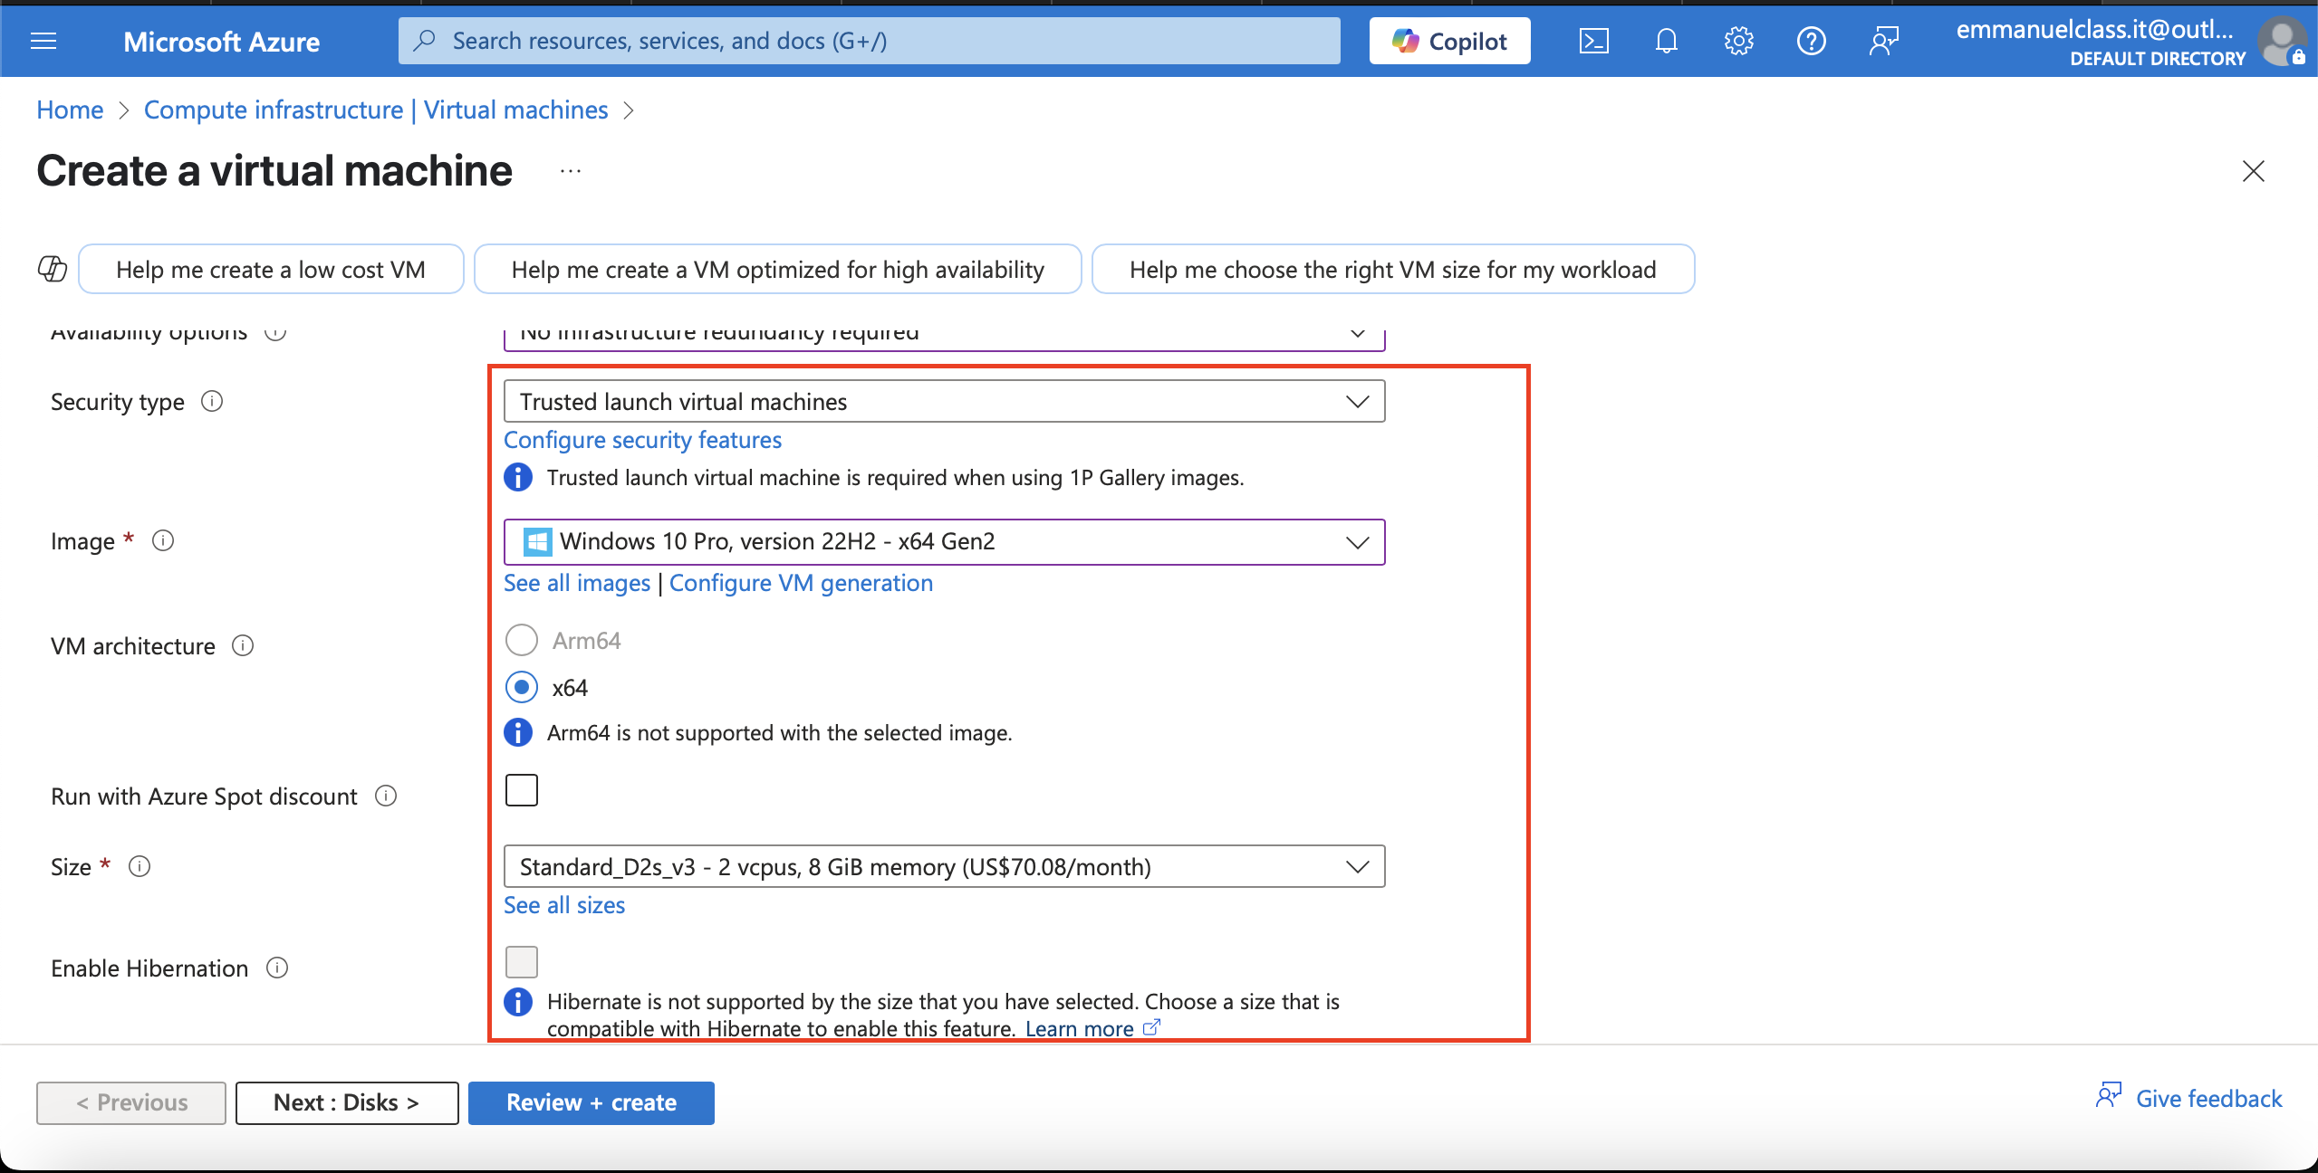This screenshot has height=1173, width=2318.
Task: Focus the search resources input field
Action: click(x=870, y=41)
